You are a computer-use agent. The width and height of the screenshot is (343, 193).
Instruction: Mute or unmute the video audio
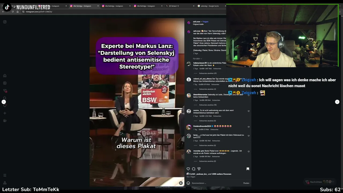tap(181, 183)
